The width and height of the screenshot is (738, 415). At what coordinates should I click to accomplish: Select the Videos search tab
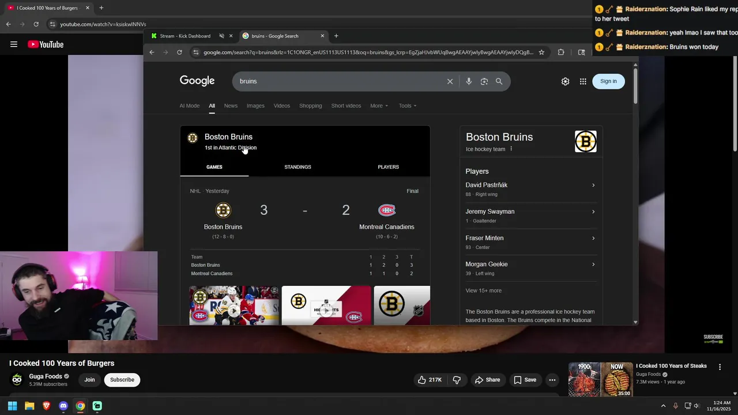click(x=282, y=105)
